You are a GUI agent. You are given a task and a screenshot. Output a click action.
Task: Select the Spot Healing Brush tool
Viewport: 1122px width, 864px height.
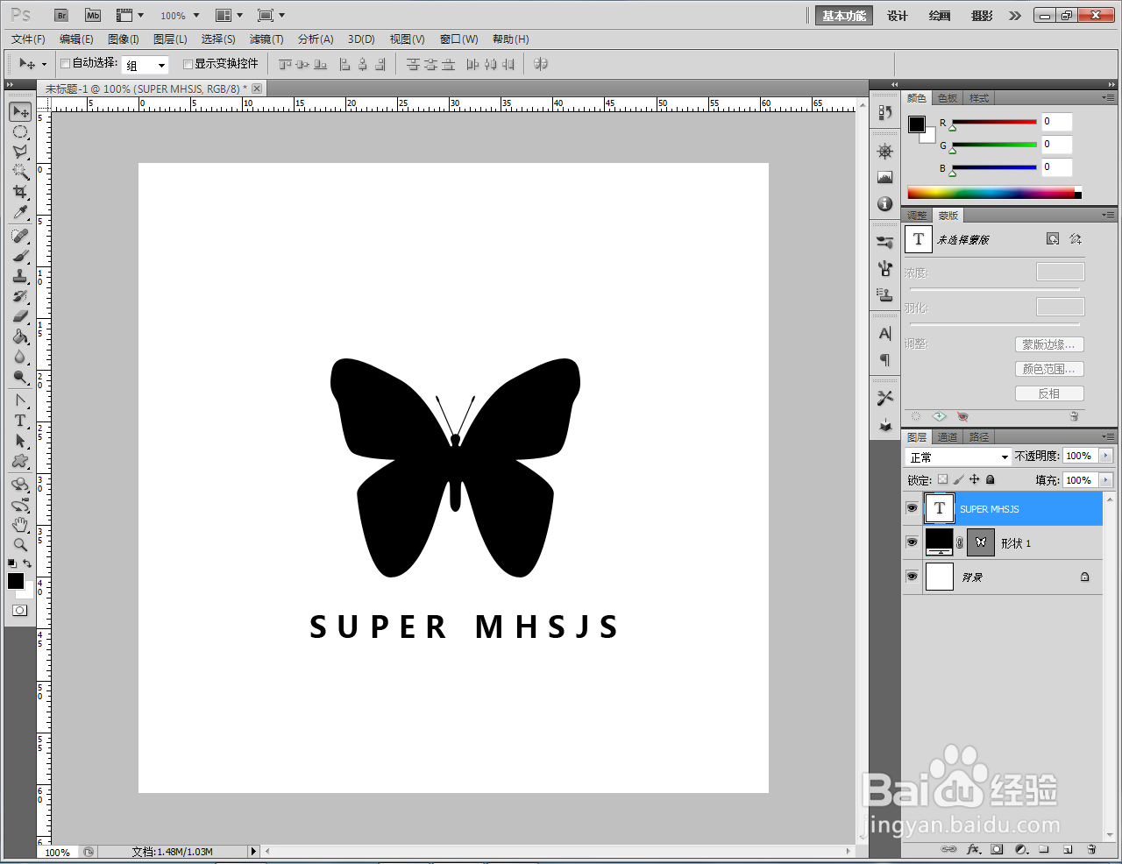20,236
